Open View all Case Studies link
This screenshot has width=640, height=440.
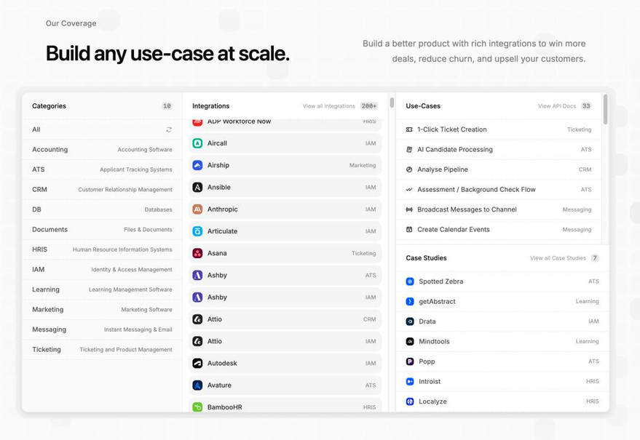[x=558, y=258]
